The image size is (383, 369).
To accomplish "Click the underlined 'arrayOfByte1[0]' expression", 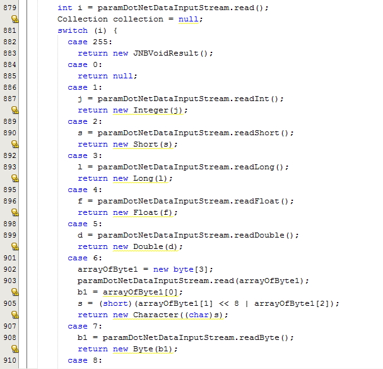I will (140, 292).
